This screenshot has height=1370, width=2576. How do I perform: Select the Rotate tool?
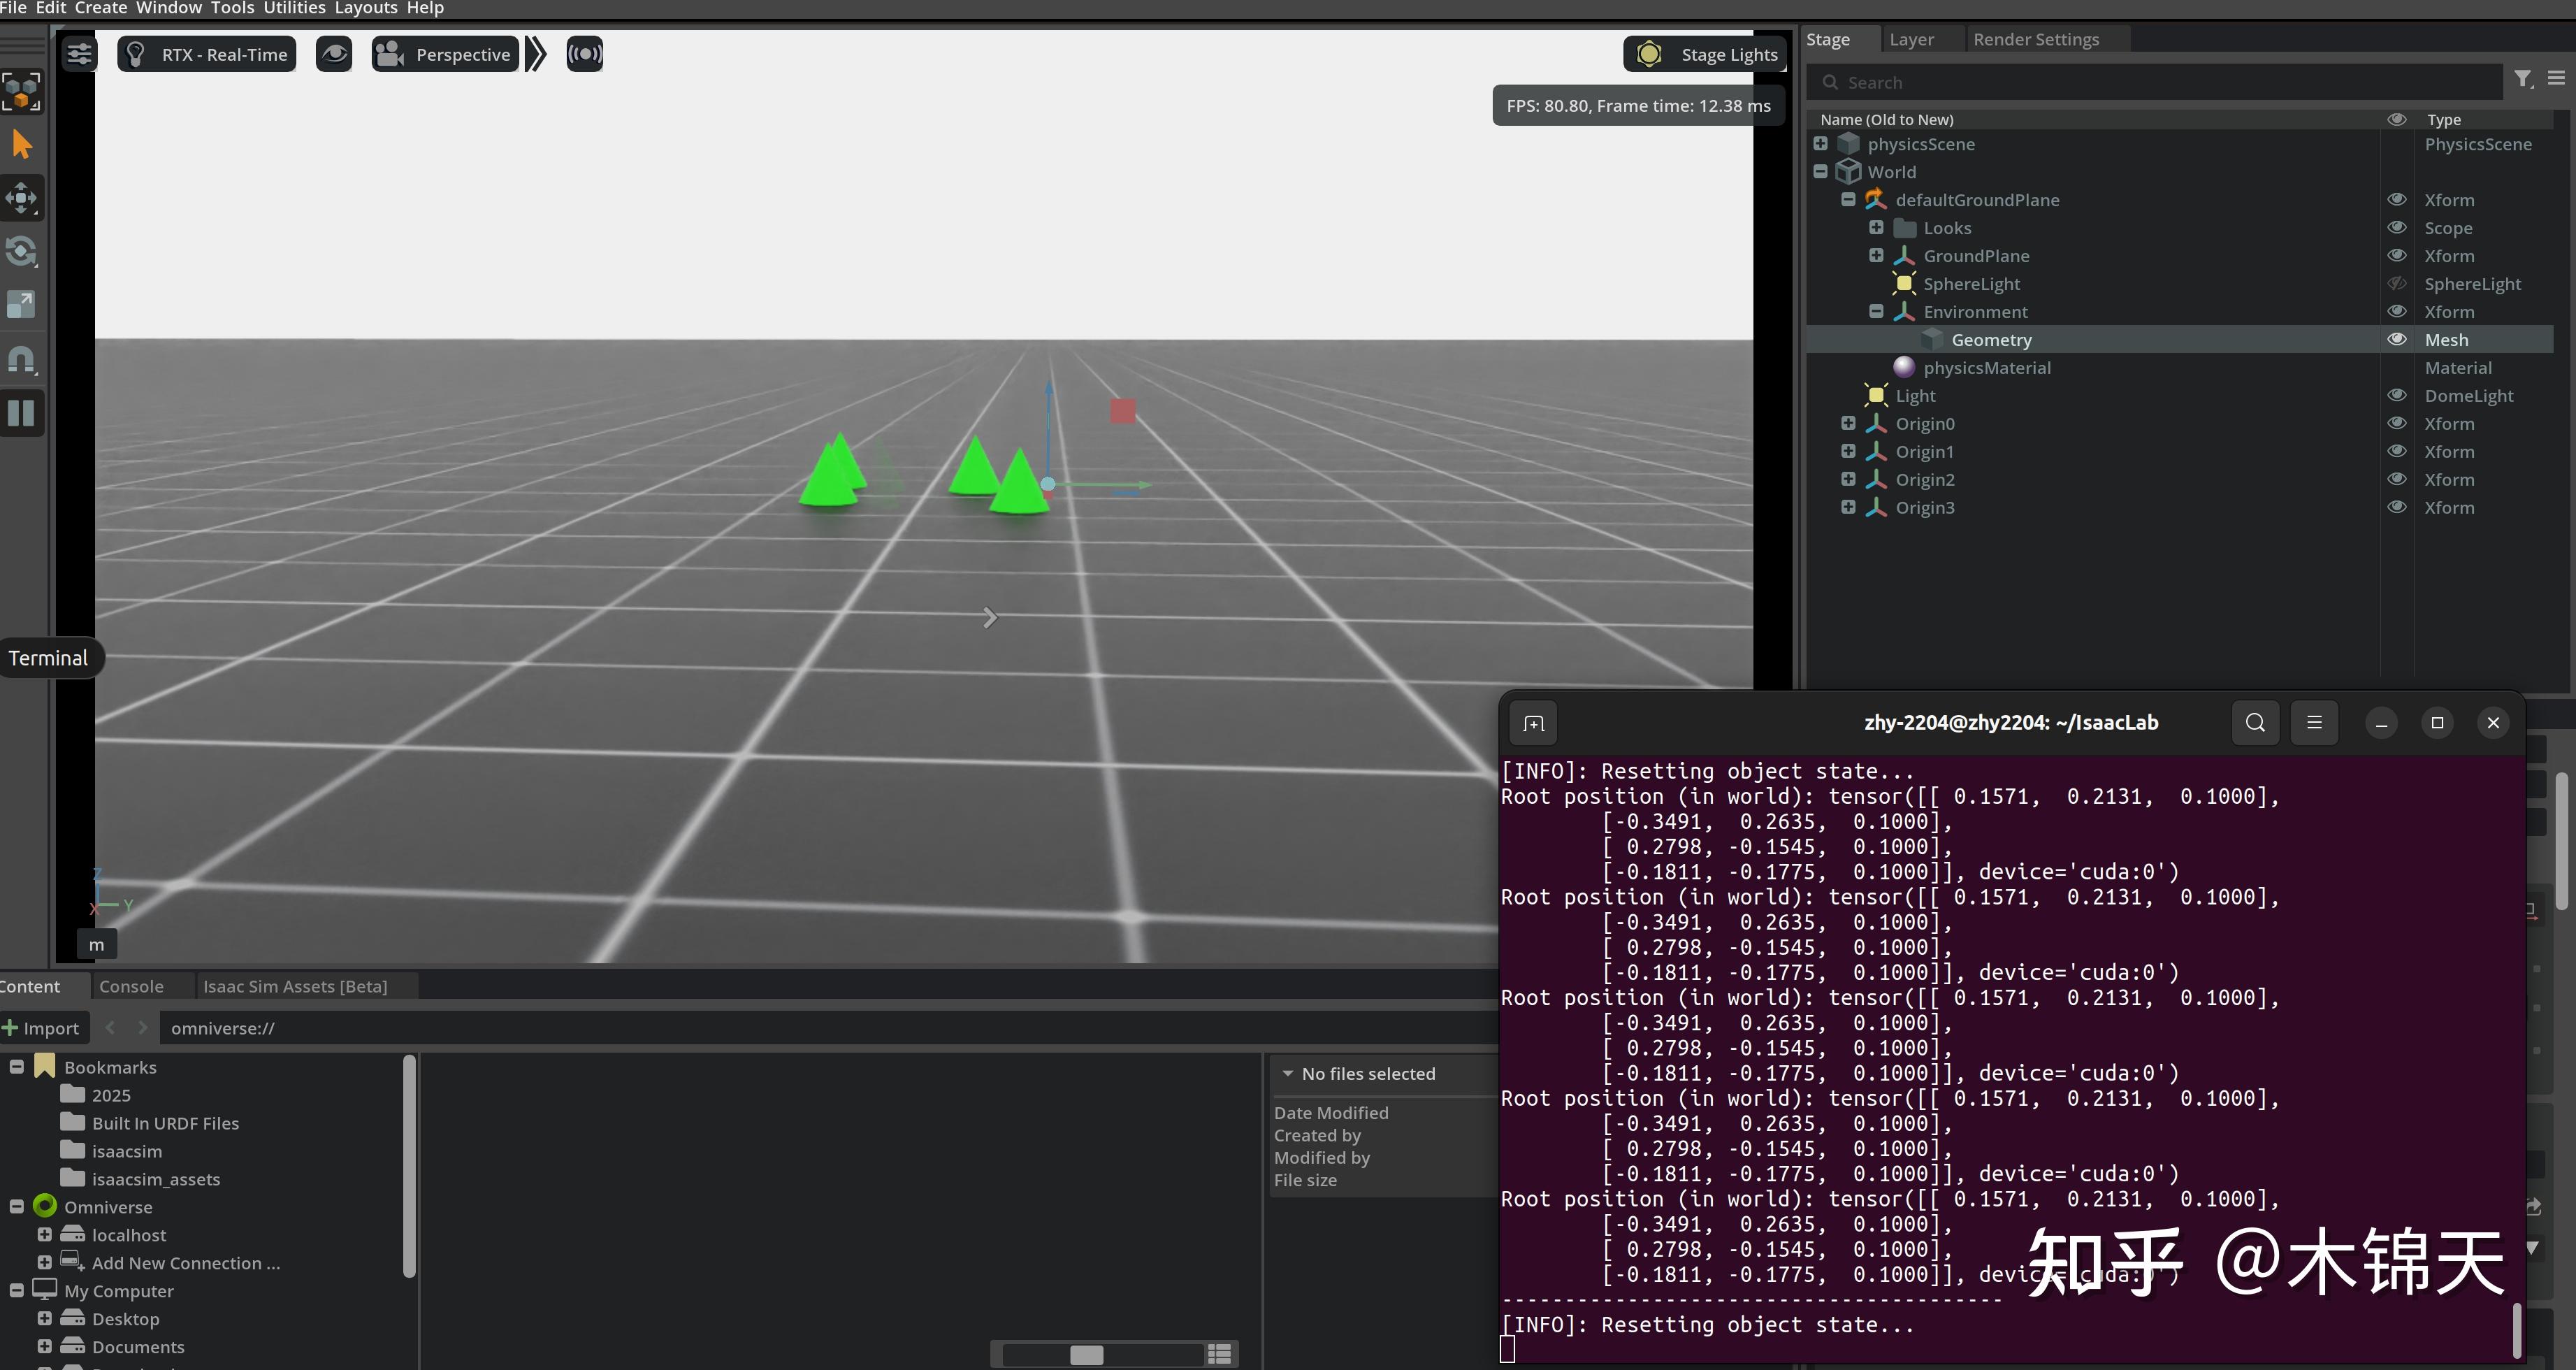21,251
